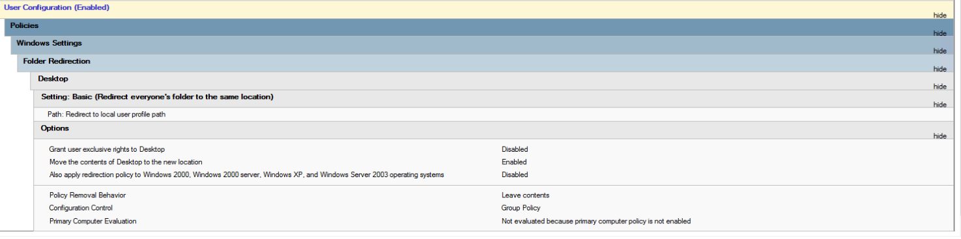Select the 'Policy Removal Behavior' label
Image resolution: width=961 pixels, height=239 pixels.
tap(87, 195)
